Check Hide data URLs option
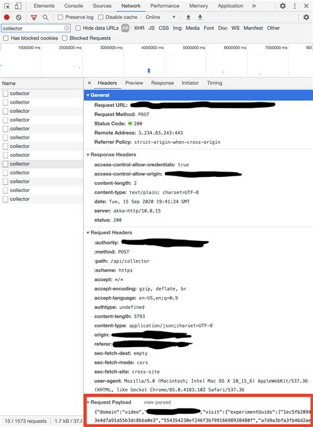 tap(78, 28)
